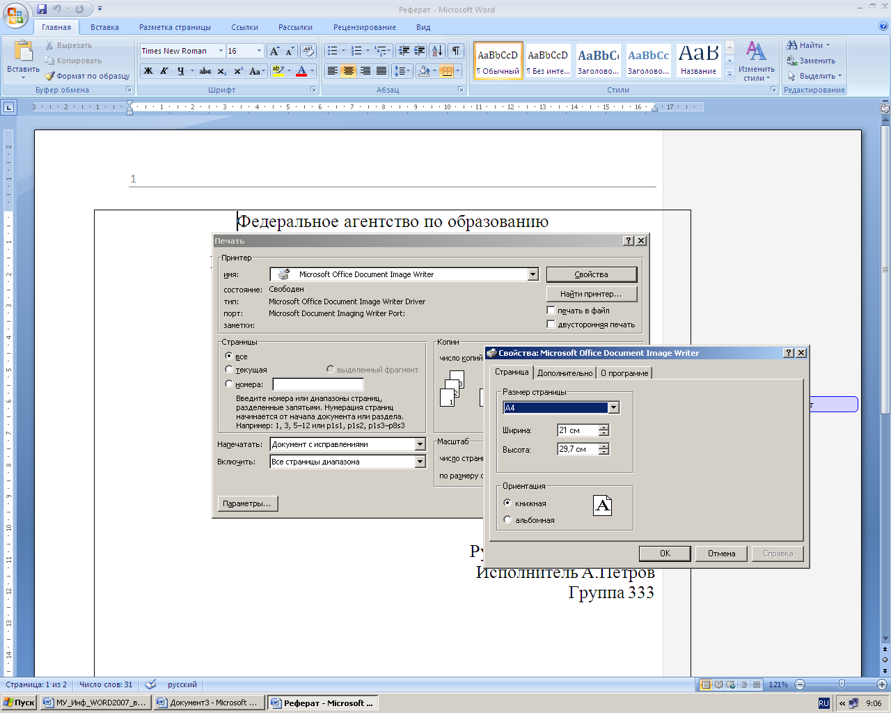Screen dimensions: 891x713
Task: Click Paste icon in clipboard group
Action: pos(24,52)
